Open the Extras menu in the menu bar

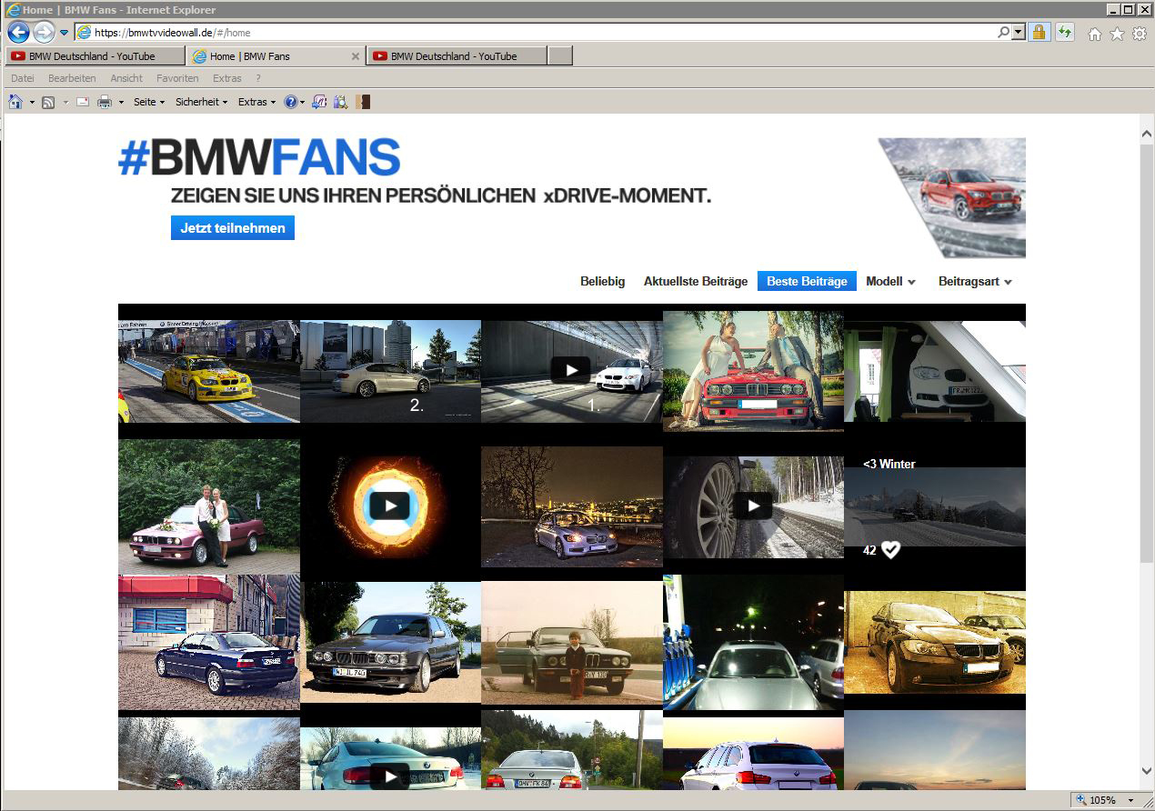click(x=227, y=78)
